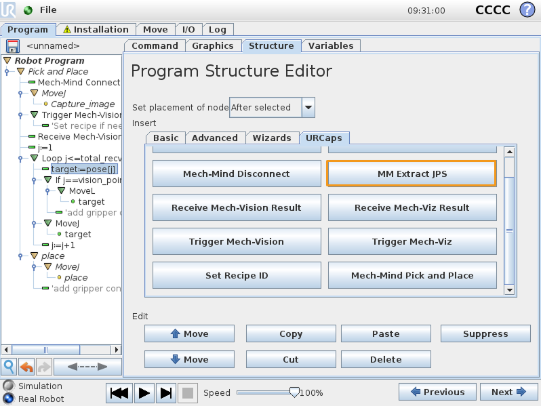Move selected node down
This screenshot has height=406, width=541.
189,359
